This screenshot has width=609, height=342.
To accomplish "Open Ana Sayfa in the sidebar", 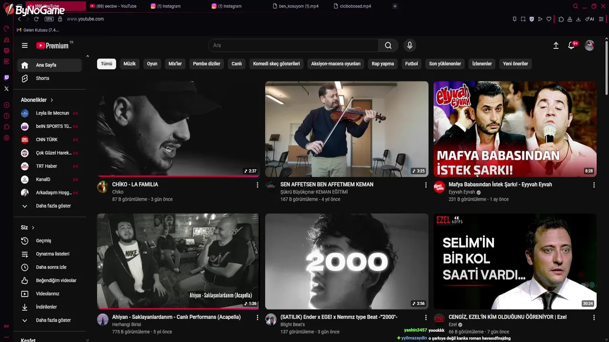I will (49, 65).
